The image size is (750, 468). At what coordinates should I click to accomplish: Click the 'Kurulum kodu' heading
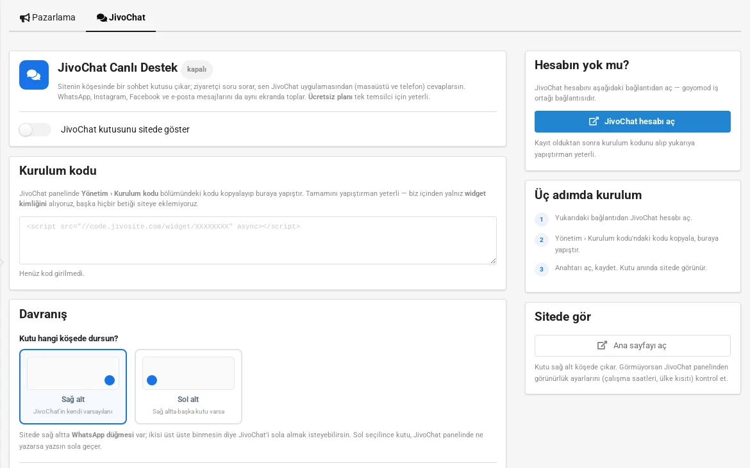point(58,170)
